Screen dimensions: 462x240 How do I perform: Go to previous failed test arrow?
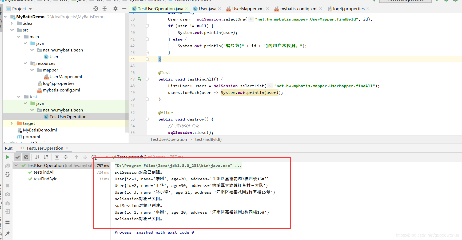[x=77, y=157]
